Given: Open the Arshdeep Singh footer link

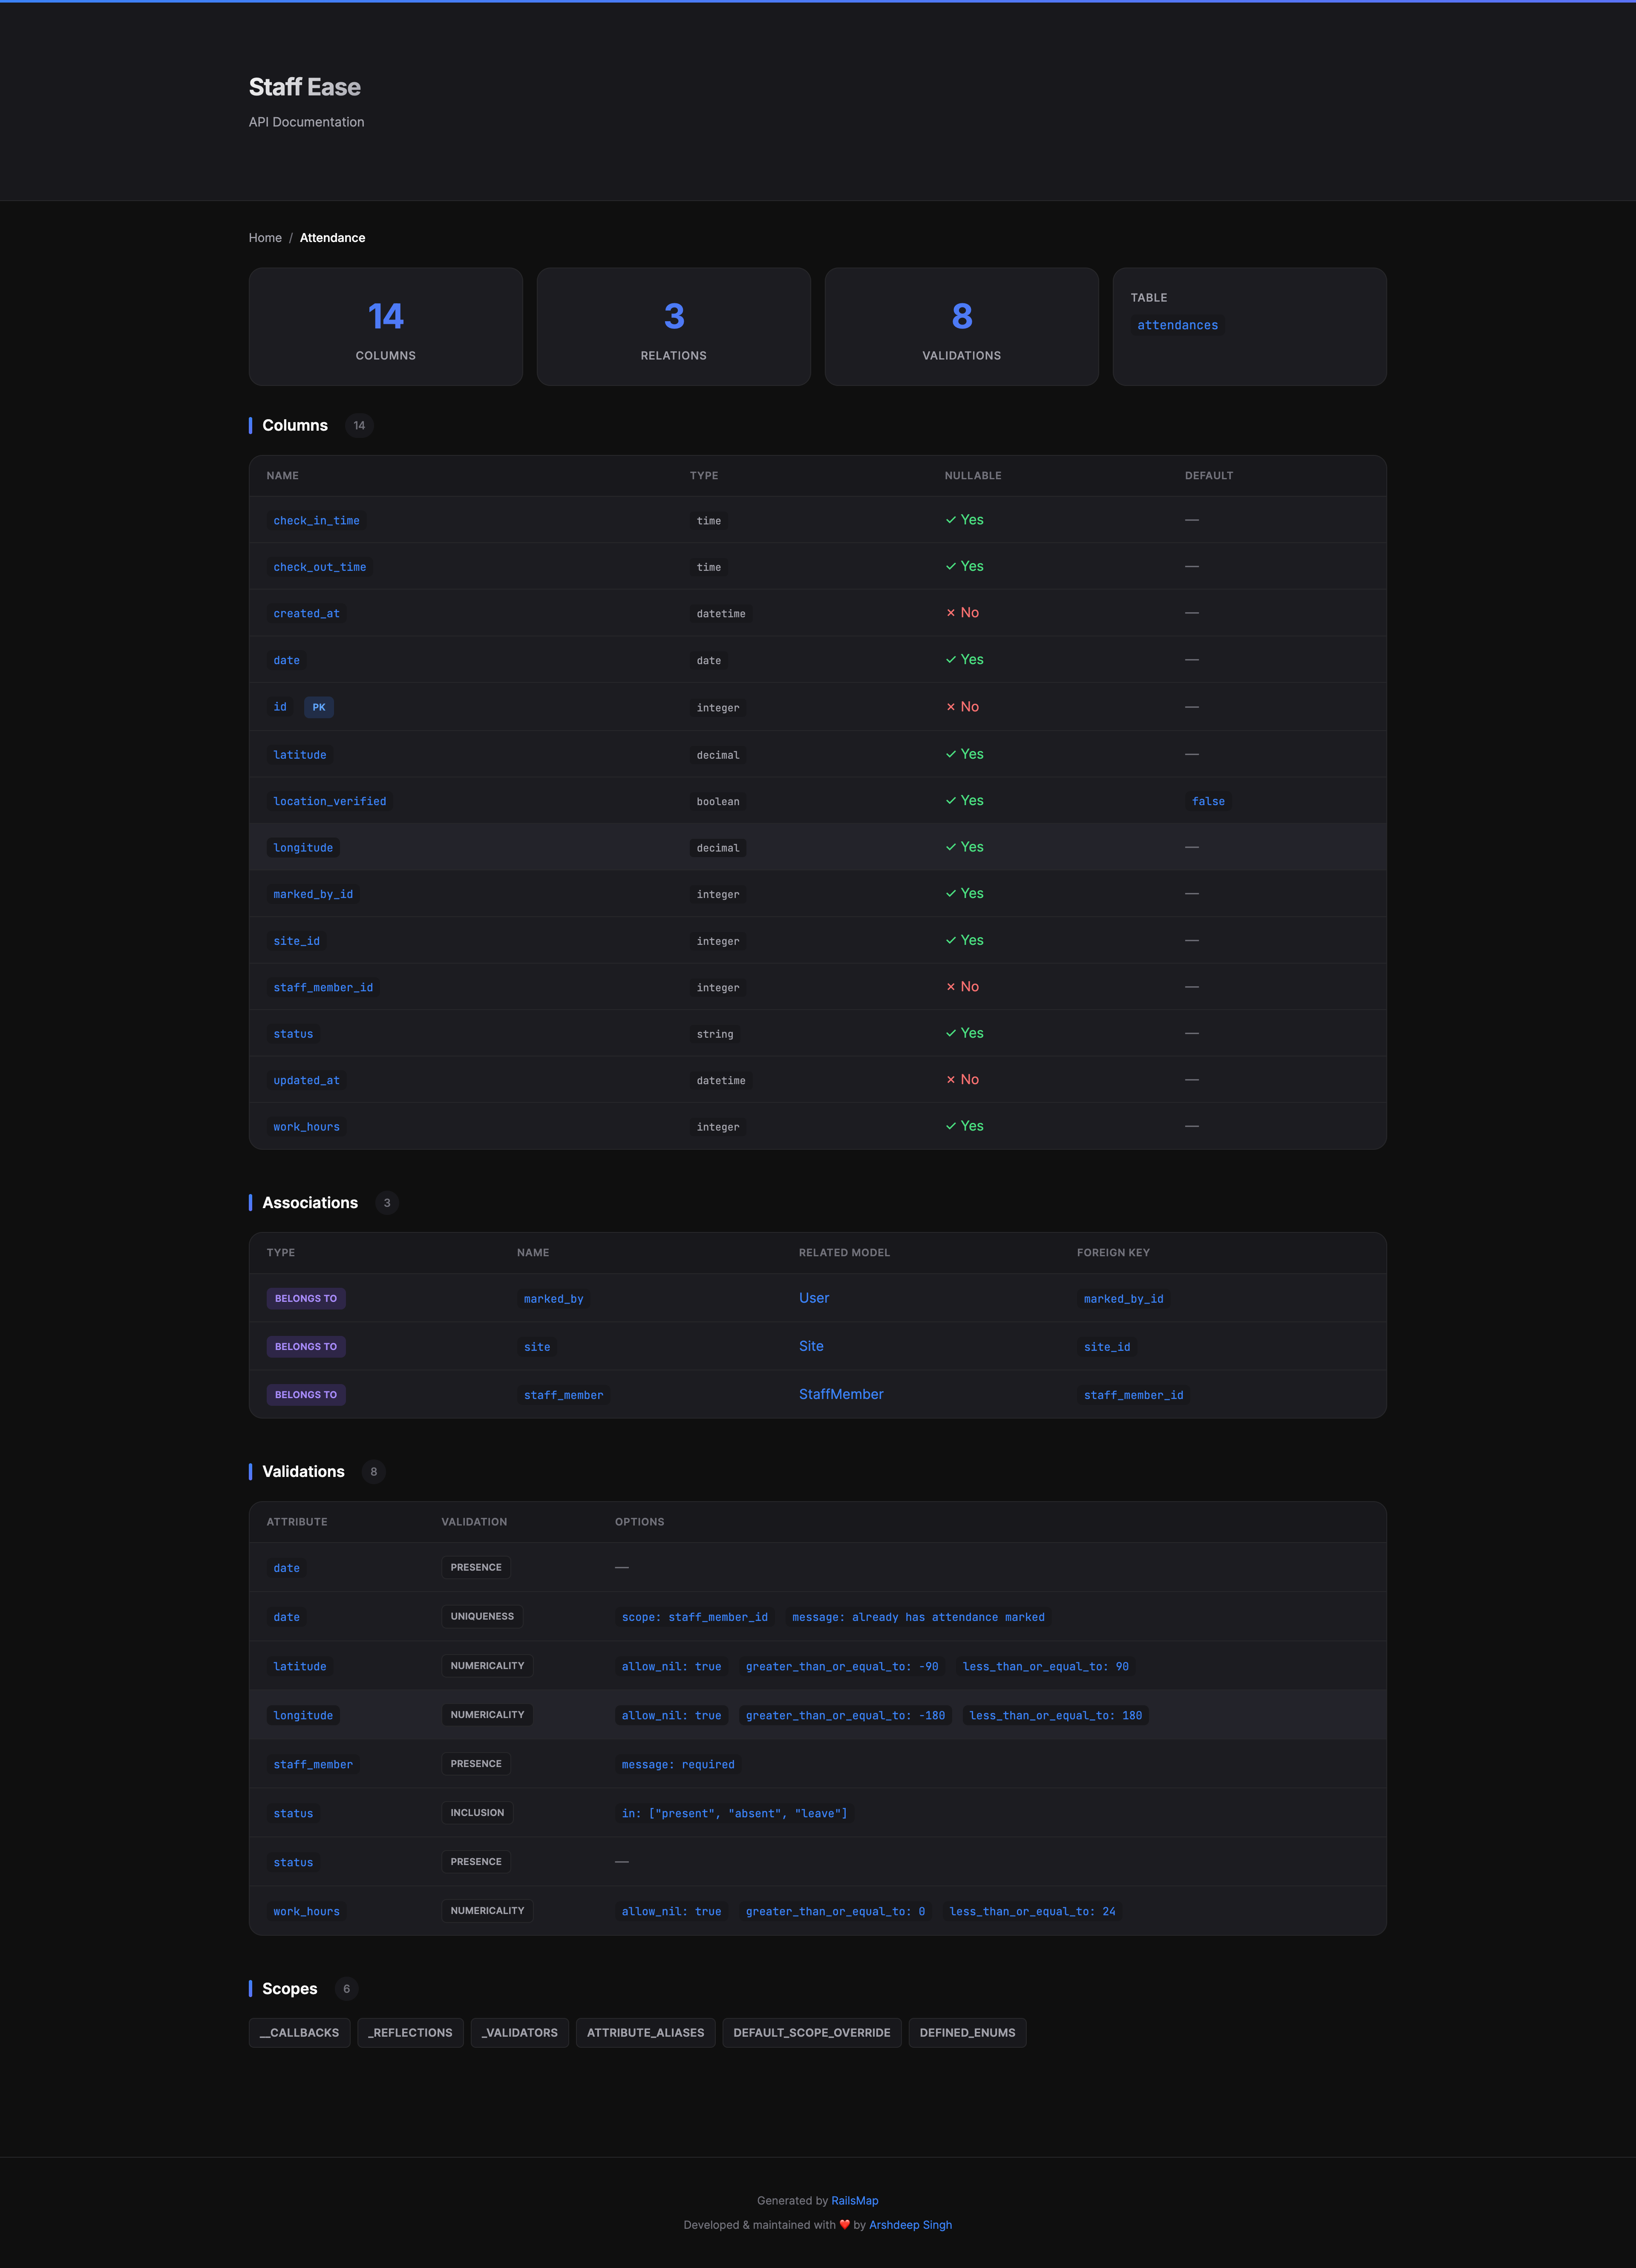Looking at the screenshot, I should pos(910,2224).
